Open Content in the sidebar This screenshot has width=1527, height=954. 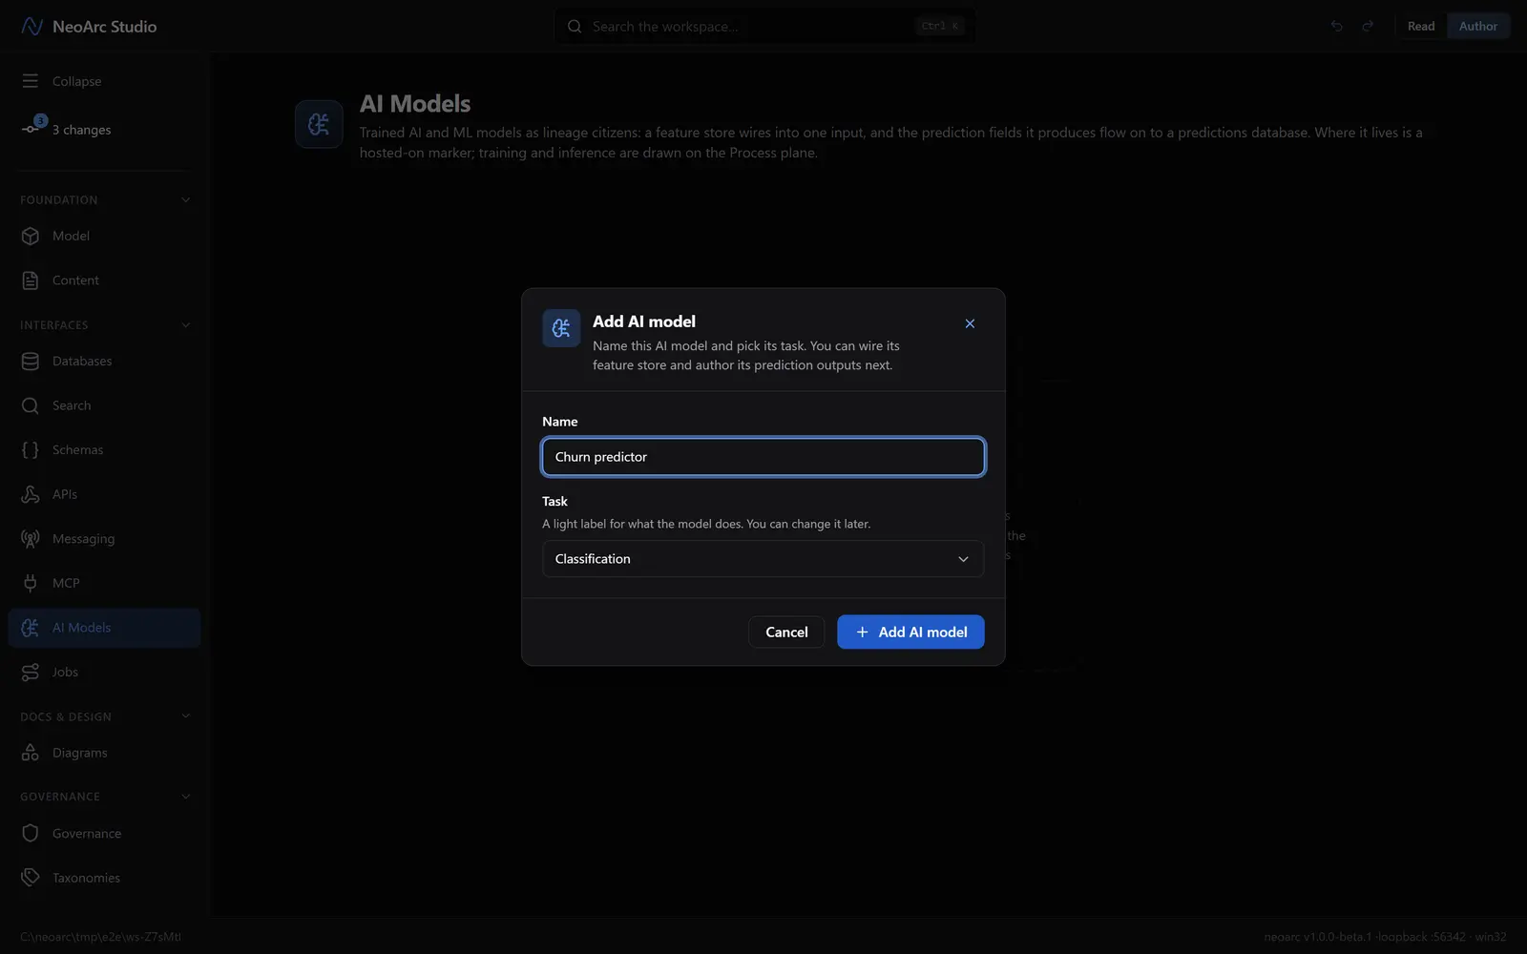point(104,280)
